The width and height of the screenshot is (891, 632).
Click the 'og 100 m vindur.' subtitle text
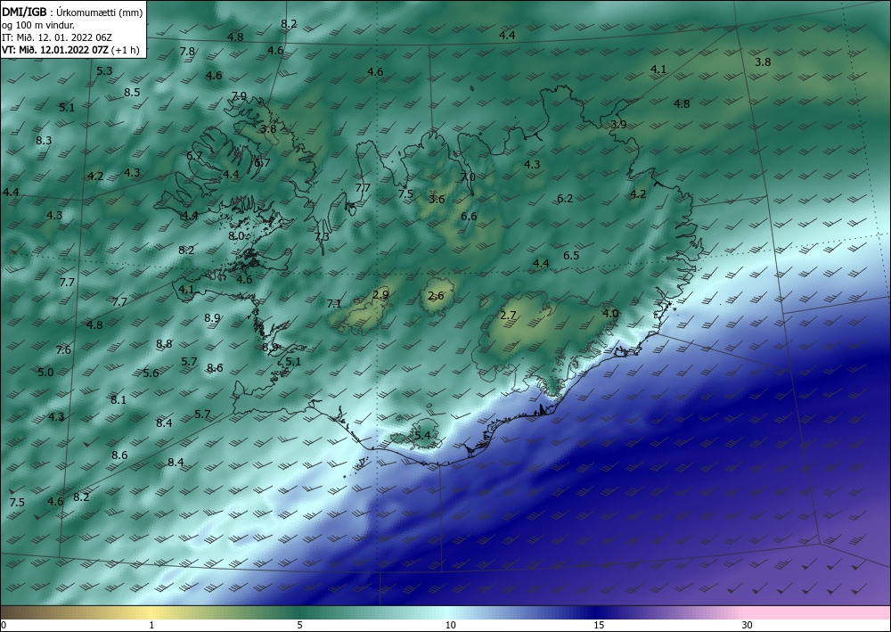[38, 26]
